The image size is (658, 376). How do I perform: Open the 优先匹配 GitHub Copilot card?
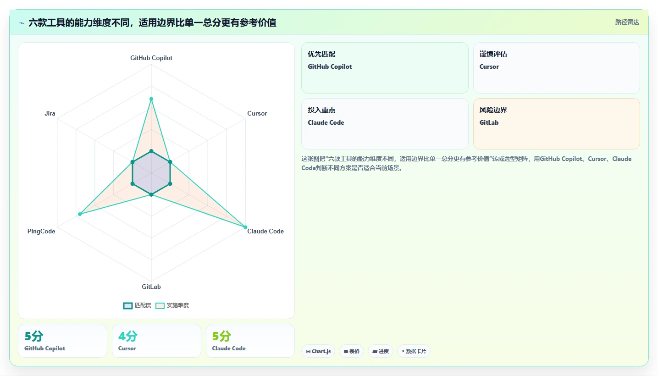tap(385, 68)
